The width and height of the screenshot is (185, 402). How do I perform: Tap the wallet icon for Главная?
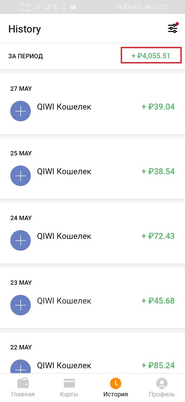point(23,383)
